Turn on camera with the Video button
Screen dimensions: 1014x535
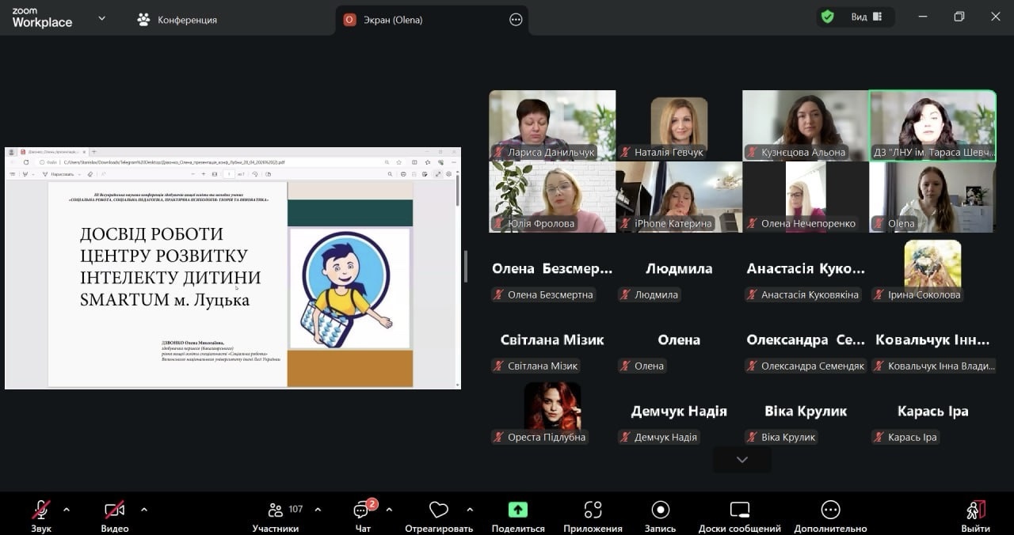coord(114,510)
